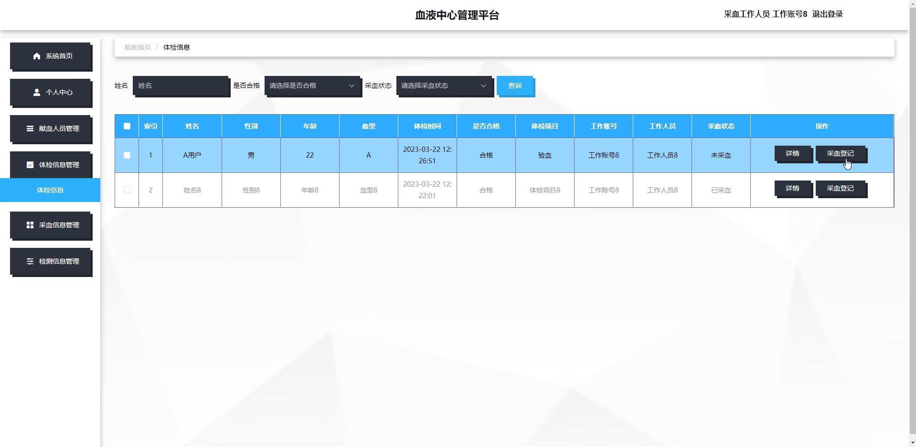Click the 2023-03-22 12:26:51 time cell
This screenshot has width=916, height=447.
pos(427,155)
